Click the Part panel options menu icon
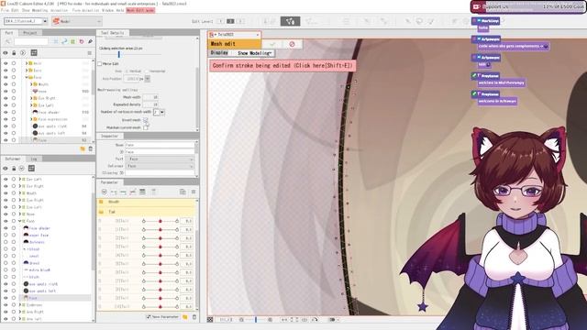Viewport: 587px width, 330px height. pyautogui.click(x=90, y=53)
